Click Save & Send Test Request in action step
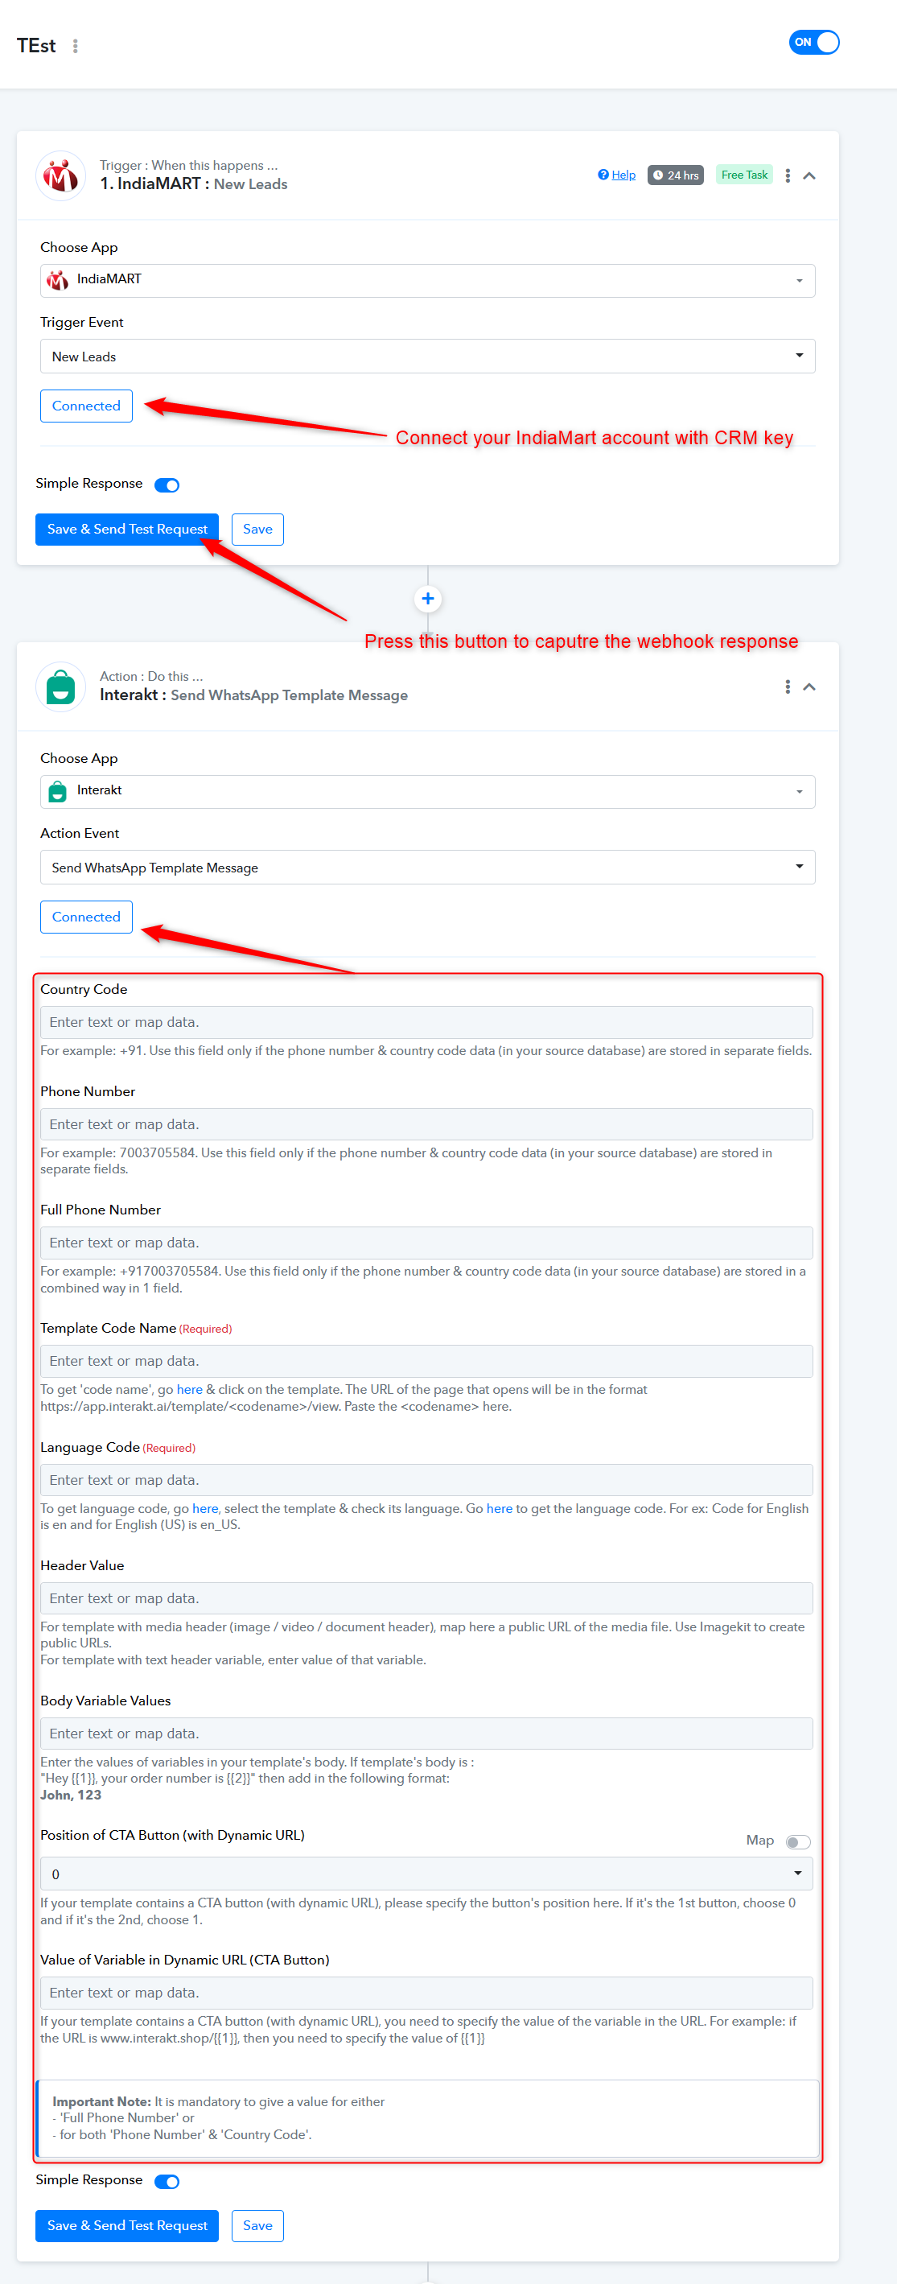Screen dimensions: 897x2284 (127, 2225)
